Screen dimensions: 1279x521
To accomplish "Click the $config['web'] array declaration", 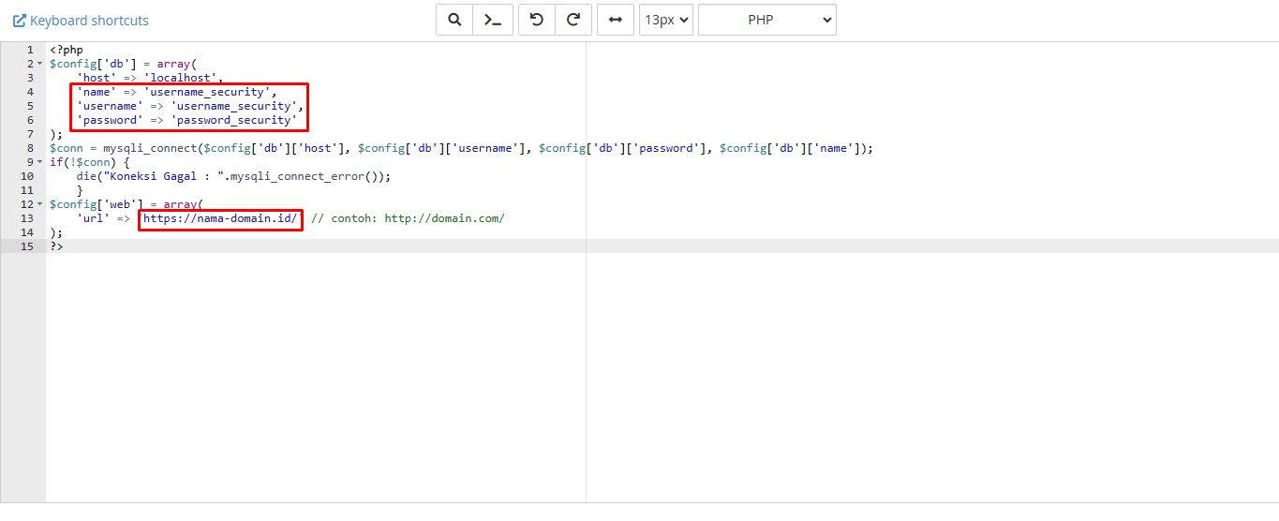I will pos(126,204).
